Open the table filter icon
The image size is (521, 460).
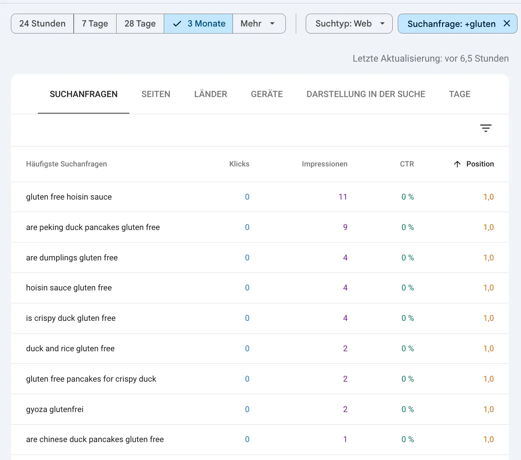tap(486, 128)
